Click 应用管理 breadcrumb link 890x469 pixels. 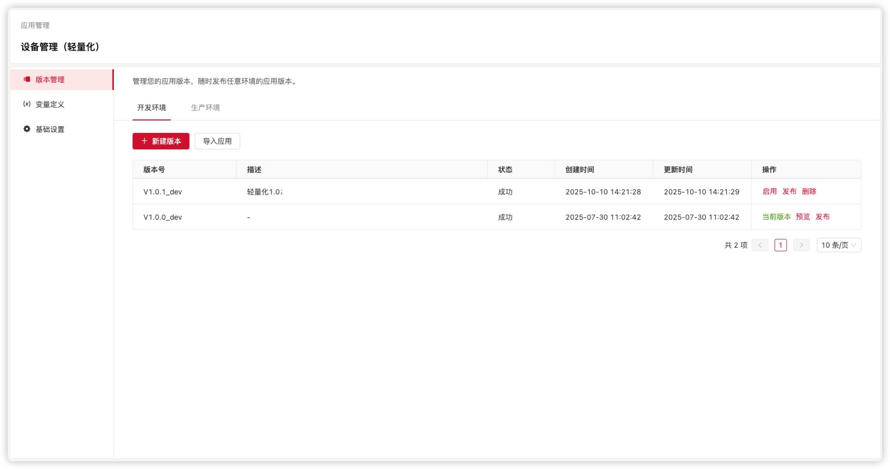point(35,25)
